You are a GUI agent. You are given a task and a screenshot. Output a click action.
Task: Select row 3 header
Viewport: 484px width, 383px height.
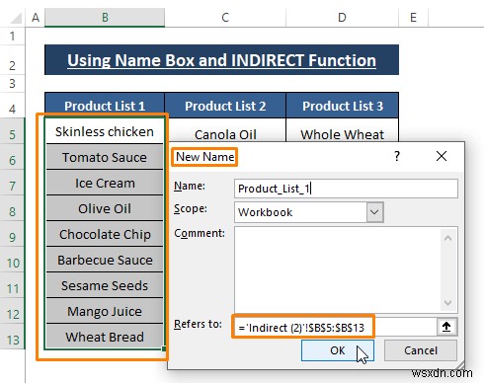[x=13, y=84]
